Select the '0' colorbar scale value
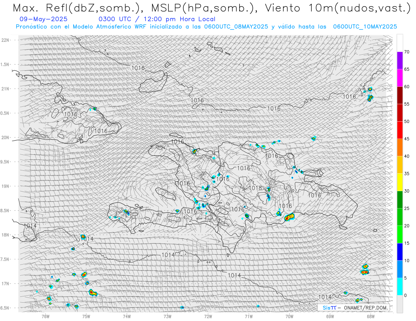 coord(405,295)
